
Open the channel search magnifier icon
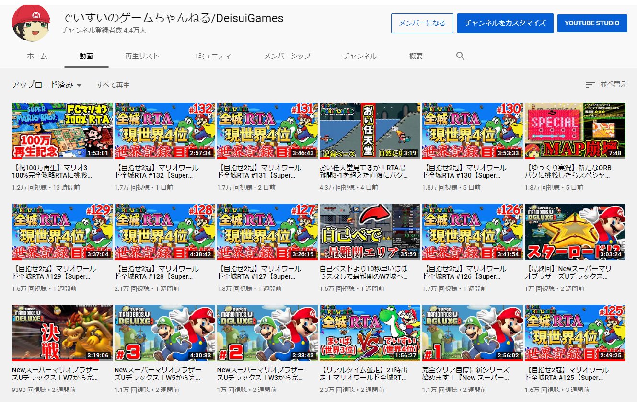pyautogui.click(x=460, y=56)
